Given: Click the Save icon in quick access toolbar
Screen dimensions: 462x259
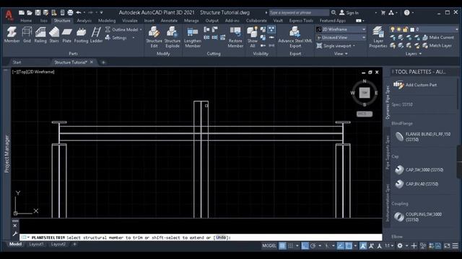Looking at the screenshot, I should pyautogui.click(x=38, y=13).
